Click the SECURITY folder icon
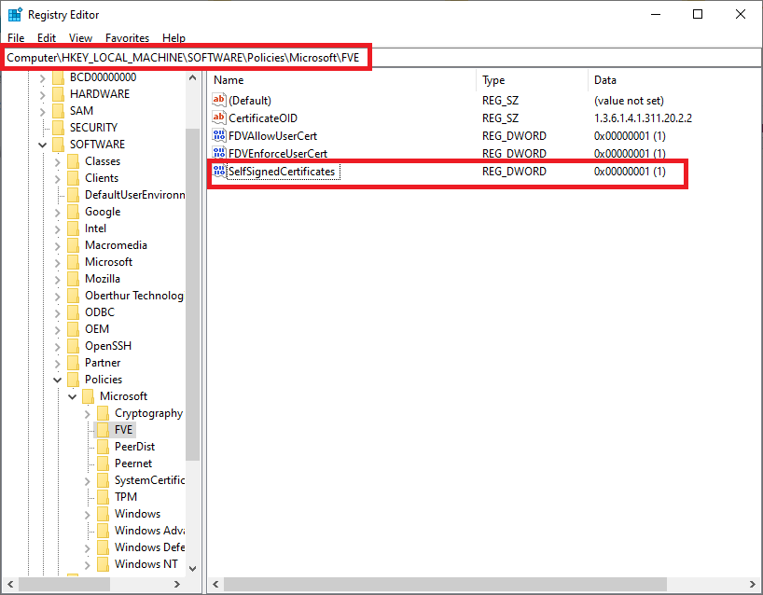 [x=58, y=128]
